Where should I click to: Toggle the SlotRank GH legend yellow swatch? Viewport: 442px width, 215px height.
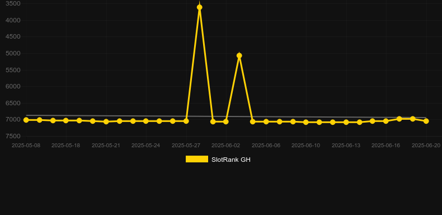[197, 159]
